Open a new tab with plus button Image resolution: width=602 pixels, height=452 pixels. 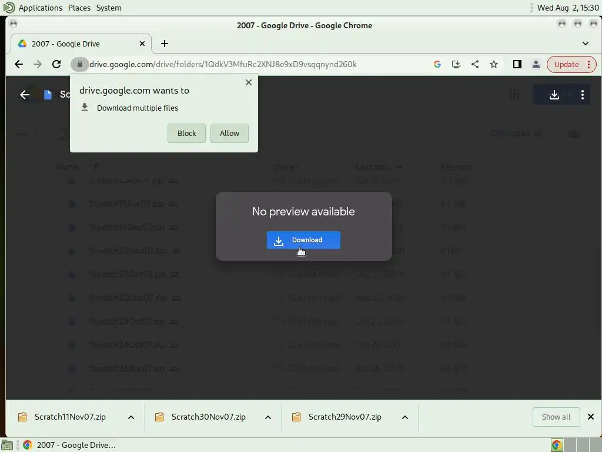(165, 44)
